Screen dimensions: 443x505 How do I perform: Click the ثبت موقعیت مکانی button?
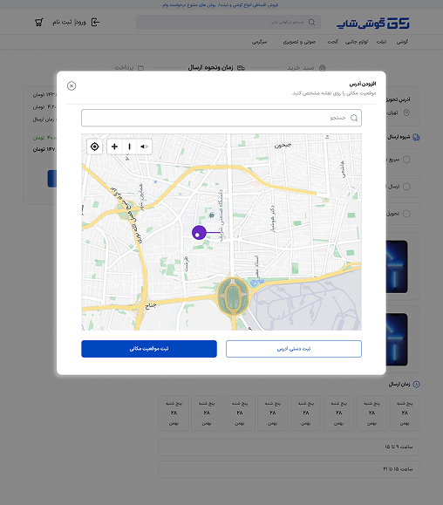[149, 349]
